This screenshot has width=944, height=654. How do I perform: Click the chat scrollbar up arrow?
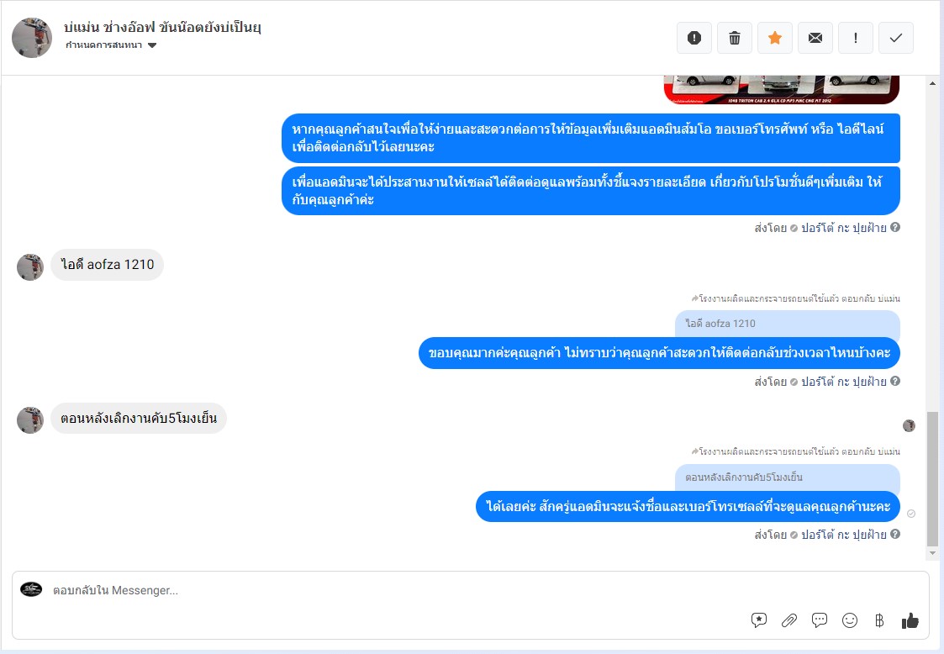[932, 83]
